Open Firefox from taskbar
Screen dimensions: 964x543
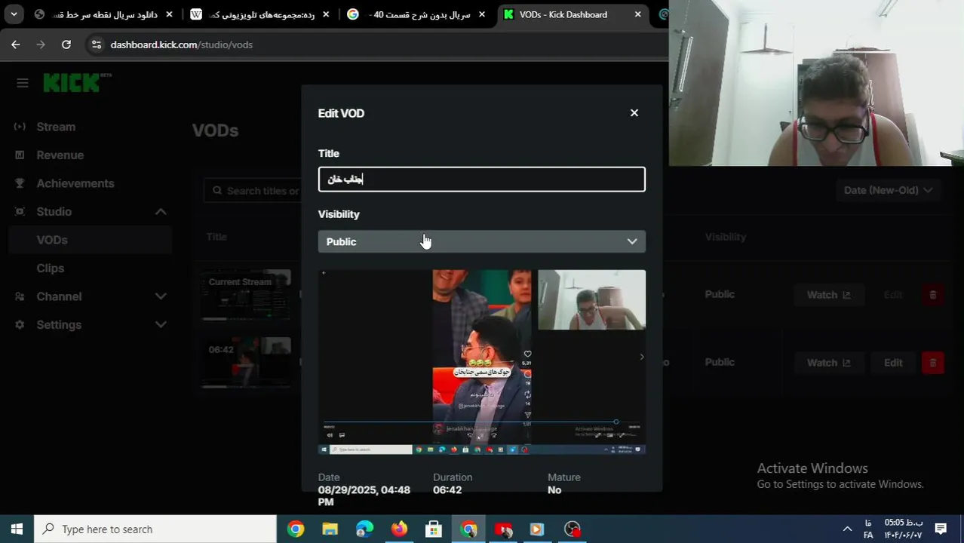(399, 529)
